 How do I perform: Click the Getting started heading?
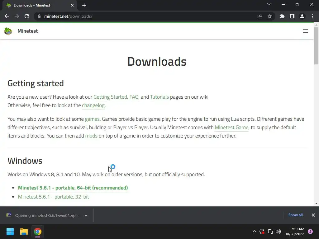pyautogui.click(x=36, y=83)
